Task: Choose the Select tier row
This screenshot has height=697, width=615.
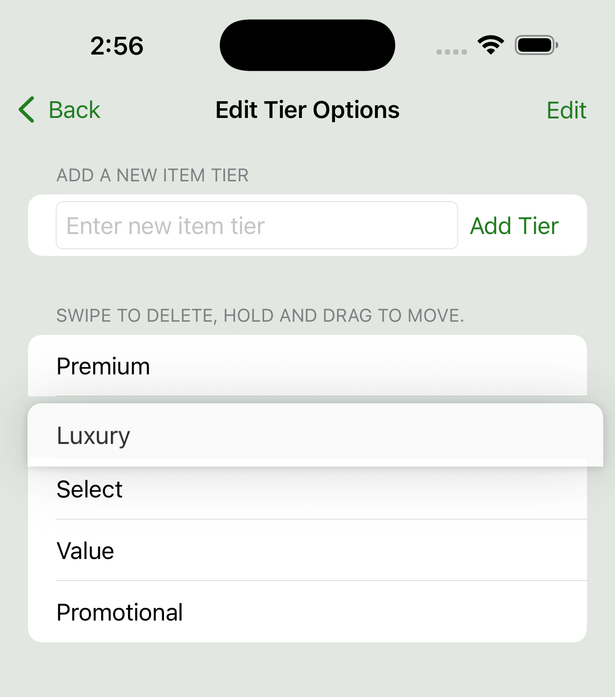Action: 307,490
